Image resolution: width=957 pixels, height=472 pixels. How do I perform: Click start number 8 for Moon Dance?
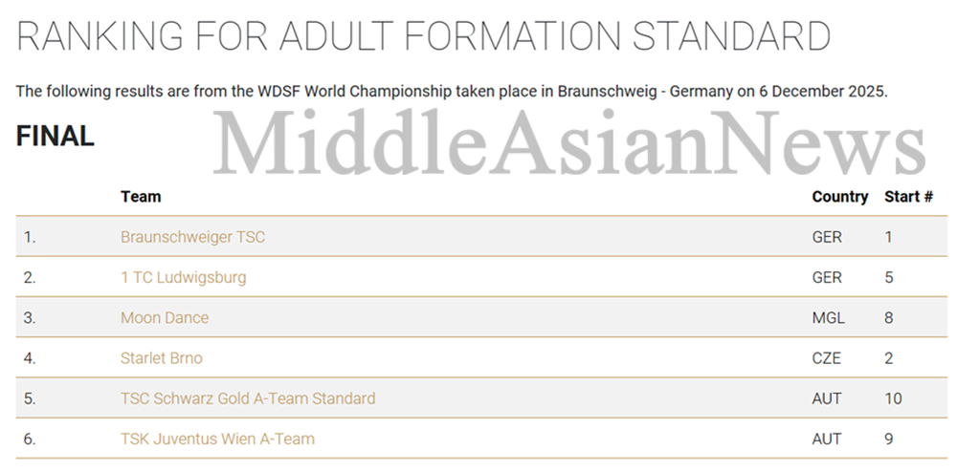point(889,318)
